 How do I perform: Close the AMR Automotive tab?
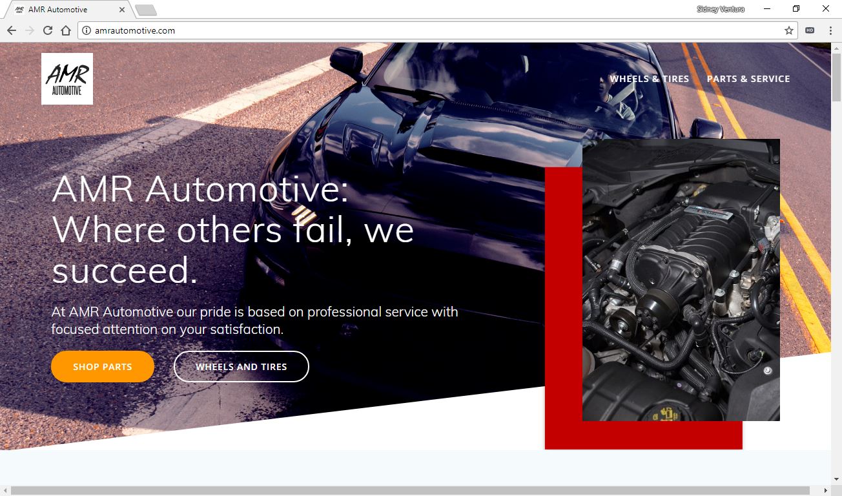(x=123, y=10)
